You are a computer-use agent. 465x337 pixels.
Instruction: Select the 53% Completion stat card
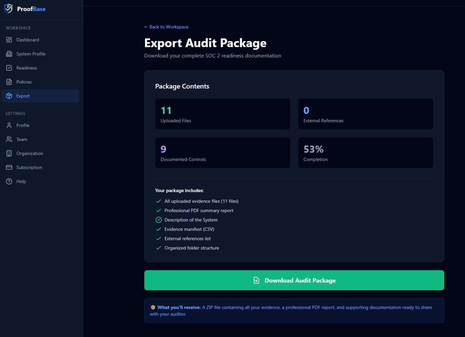coord(365,152)
